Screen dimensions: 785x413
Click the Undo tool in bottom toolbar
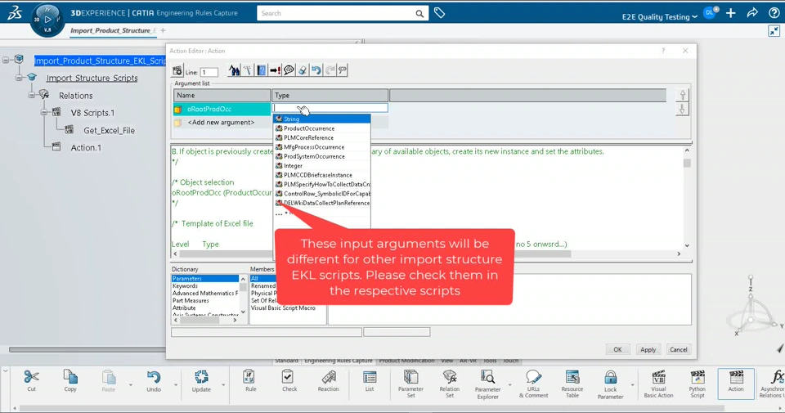pyautogui.click(x=154, y=377)
